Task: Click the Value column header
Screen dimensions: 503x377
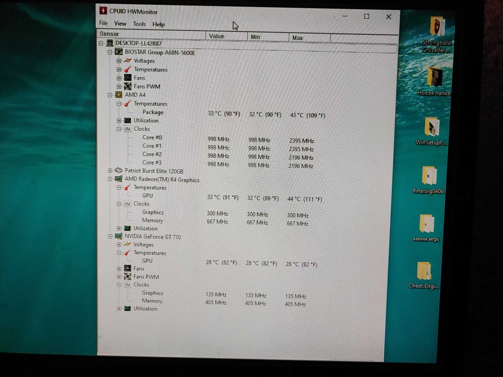Action: pos(226,36)
